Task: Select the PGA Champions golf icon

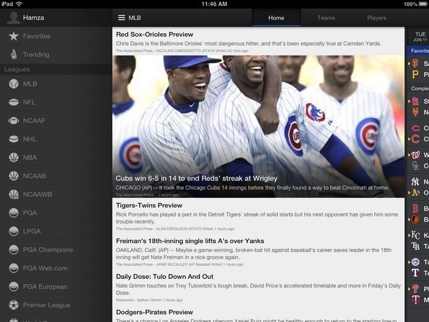Action: [x=14, y=250]
